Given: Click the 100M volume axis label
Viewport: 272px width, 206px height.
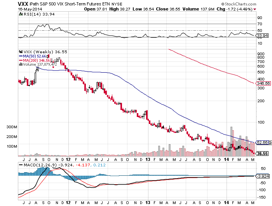Looking at the screenshot, I should pyautogui.click(x=12, y=146).
